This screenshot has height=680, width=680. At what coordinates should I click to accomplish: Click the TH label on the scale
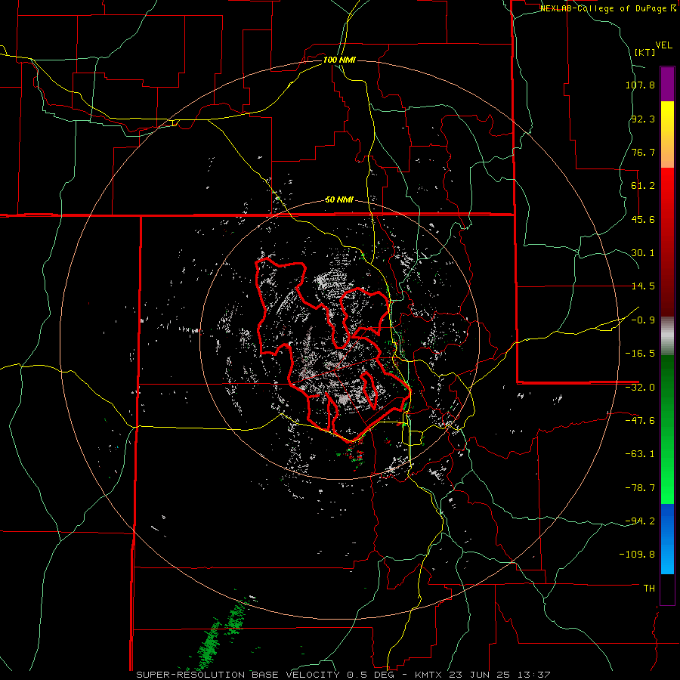click(649, 589)
